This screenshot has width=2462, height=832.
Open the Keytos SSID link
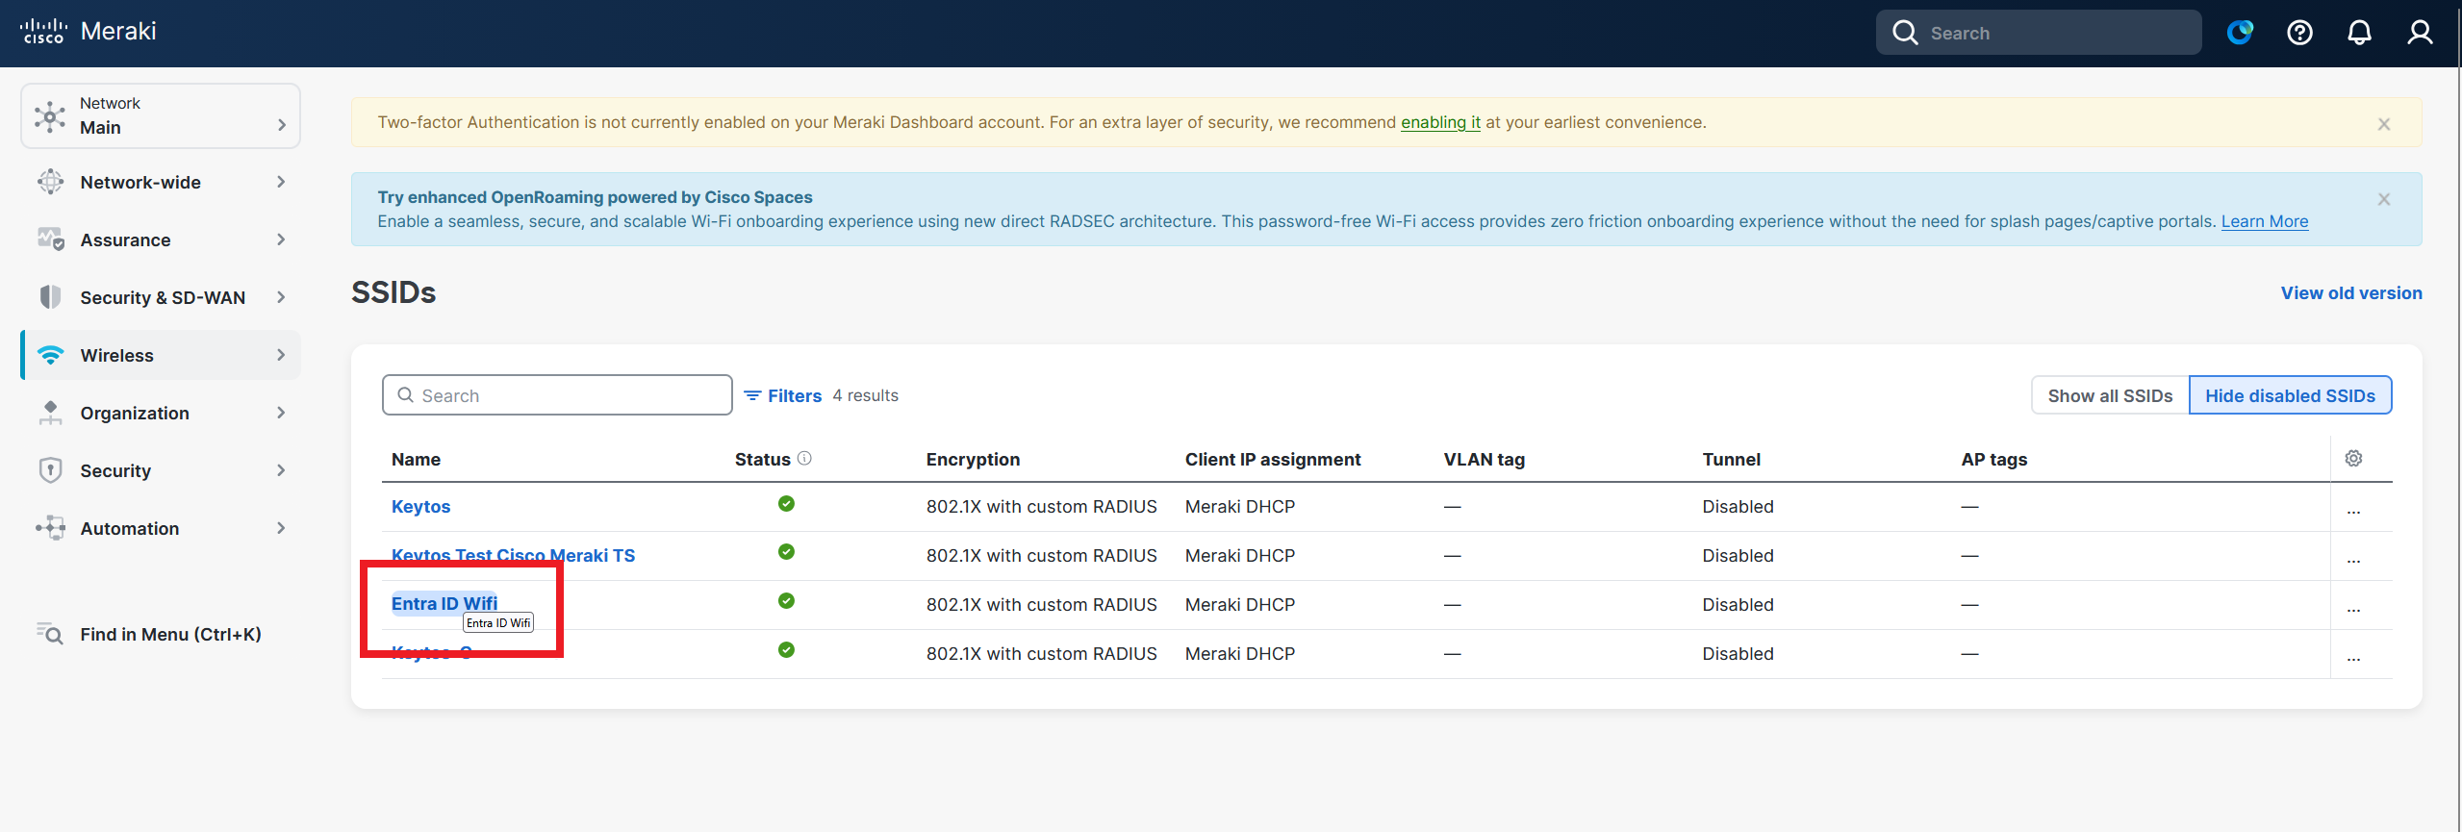coord(420,507)
